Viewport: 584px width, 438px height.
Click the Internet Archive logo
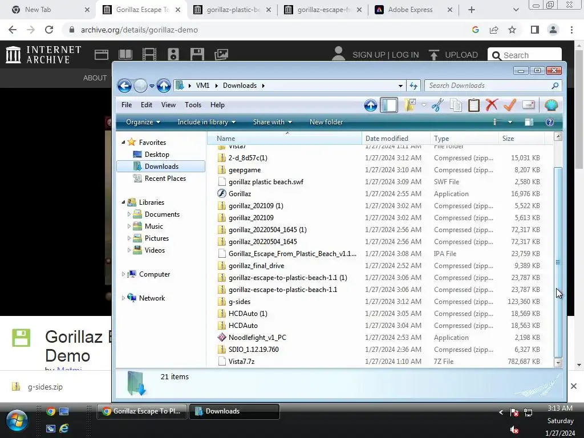click(43, 54)
